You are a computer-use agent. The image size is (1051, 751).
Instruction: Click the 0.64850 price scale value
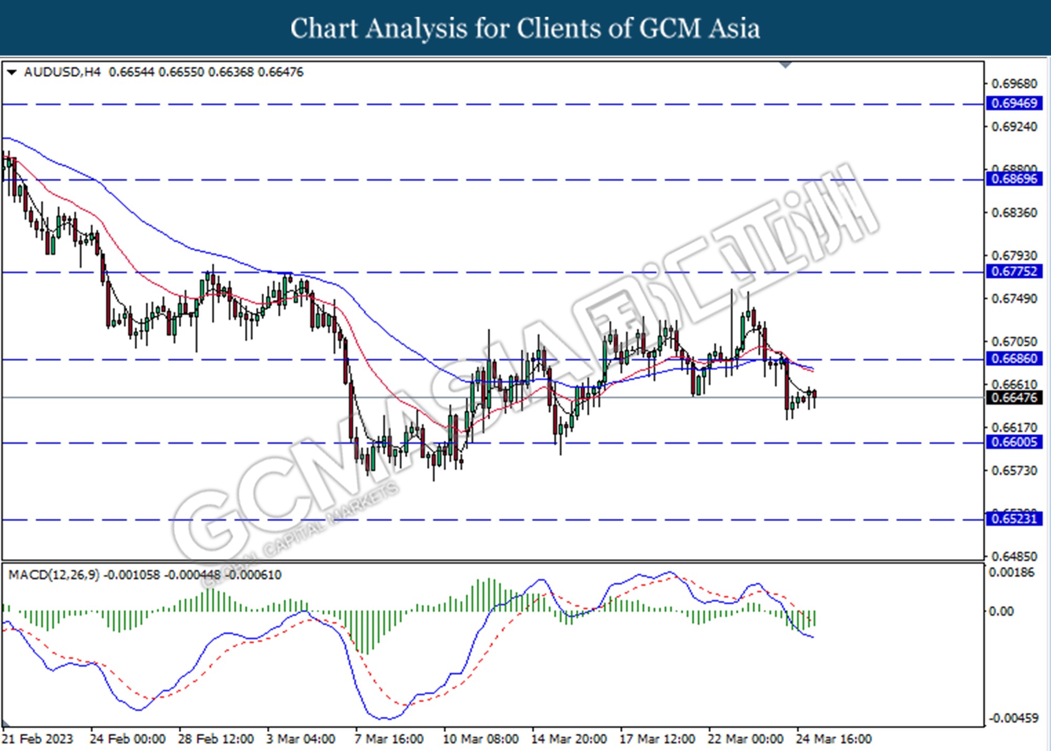(1014, 556)
